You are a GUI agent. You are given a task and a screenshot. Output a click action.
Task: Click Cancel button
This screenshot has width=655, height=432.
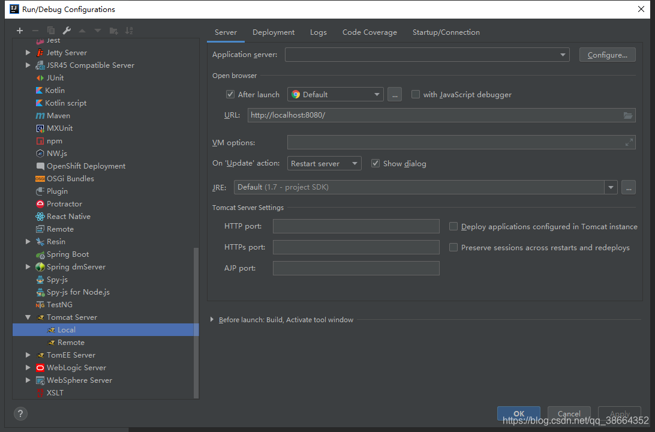569,413
